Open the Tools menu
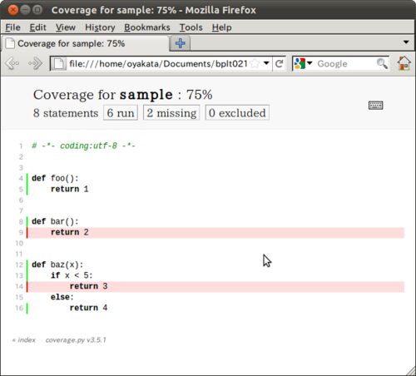The width and height of the screenshot is (416, 376). coord(191,27)
